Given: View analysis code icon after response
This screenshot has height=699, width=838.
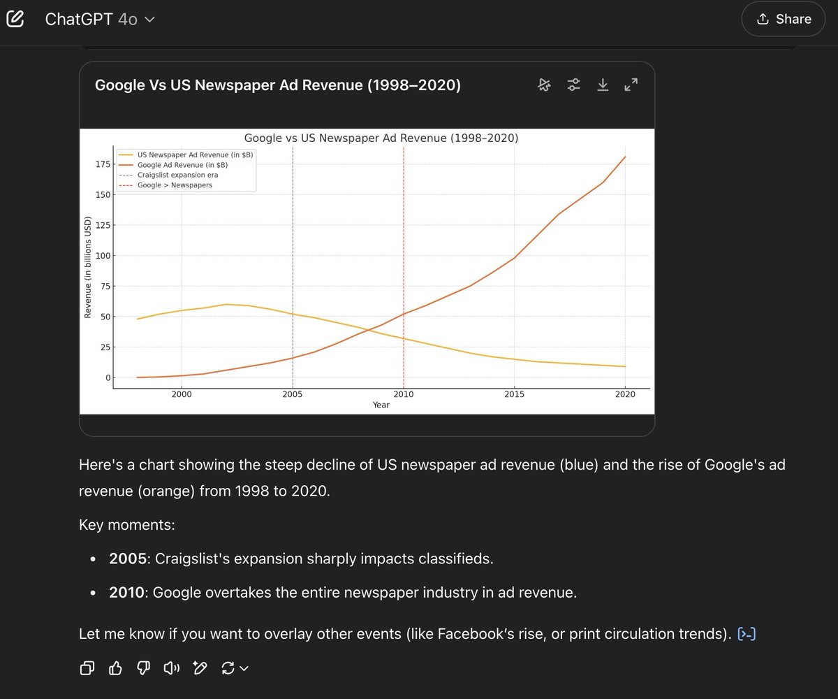Looking at the screenshot, I should click(747, 634).
